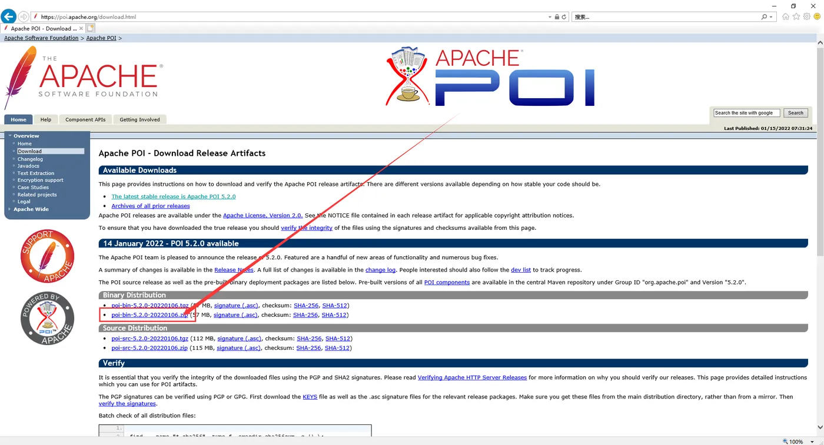
Task: Click the Apache POI logo banner
Action: (x=490, y=77)
